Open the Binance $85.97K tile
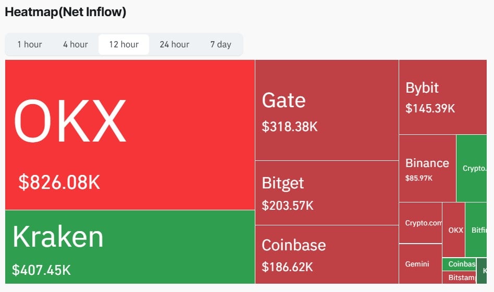Viewport: 494px width, 292px height. point(427,168)
